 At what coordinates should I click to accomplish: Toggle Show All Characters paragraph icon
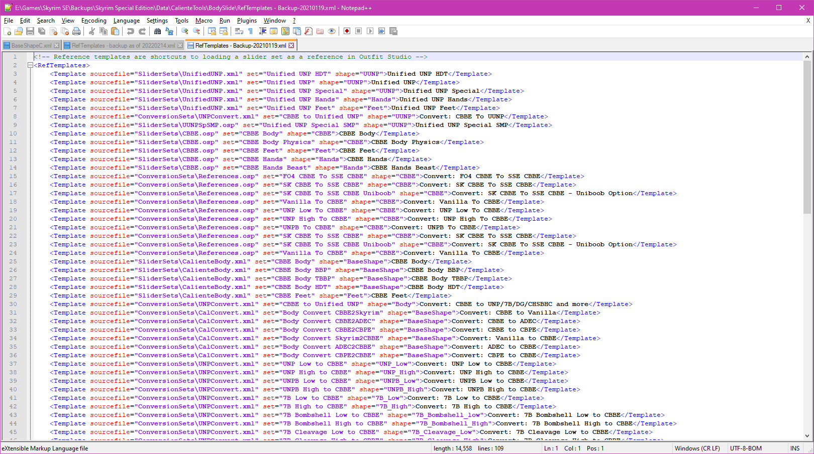251,31
